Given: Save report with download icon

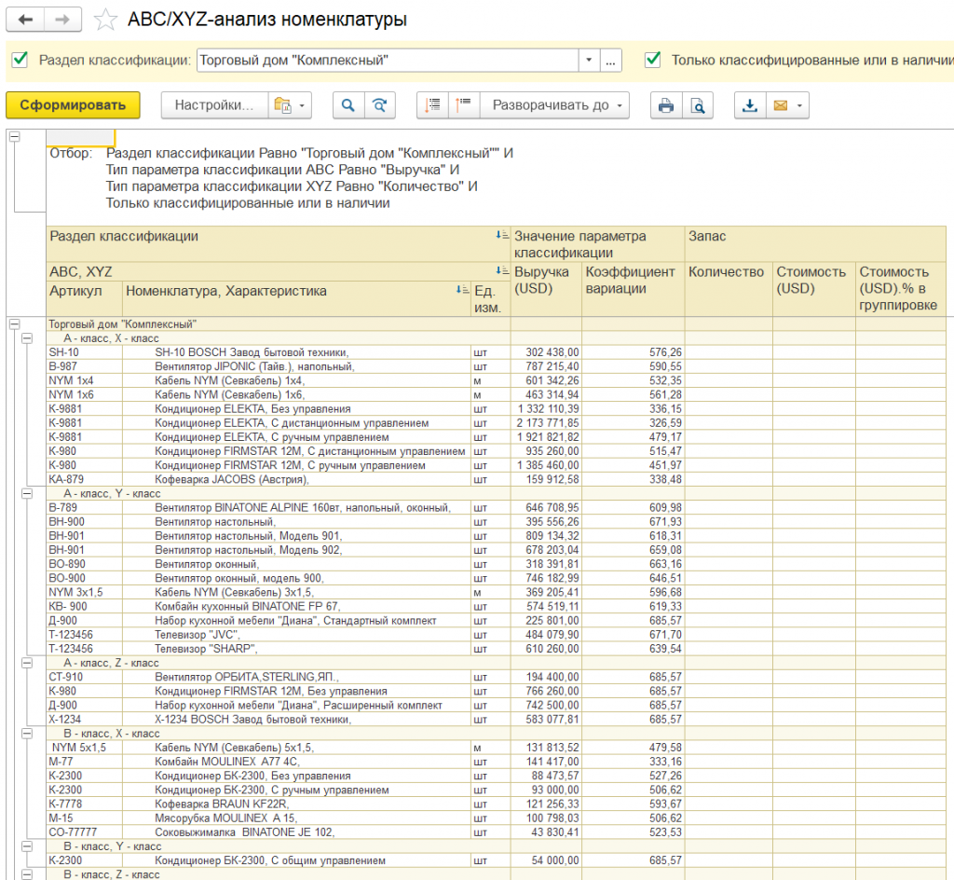Looking at the screenshot, I should click(750, 105).
